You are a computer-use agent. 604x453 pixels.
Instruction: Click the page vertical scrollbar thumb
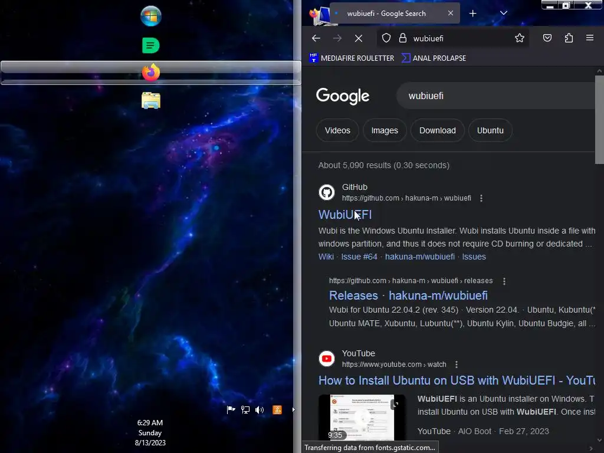(599, 119)
